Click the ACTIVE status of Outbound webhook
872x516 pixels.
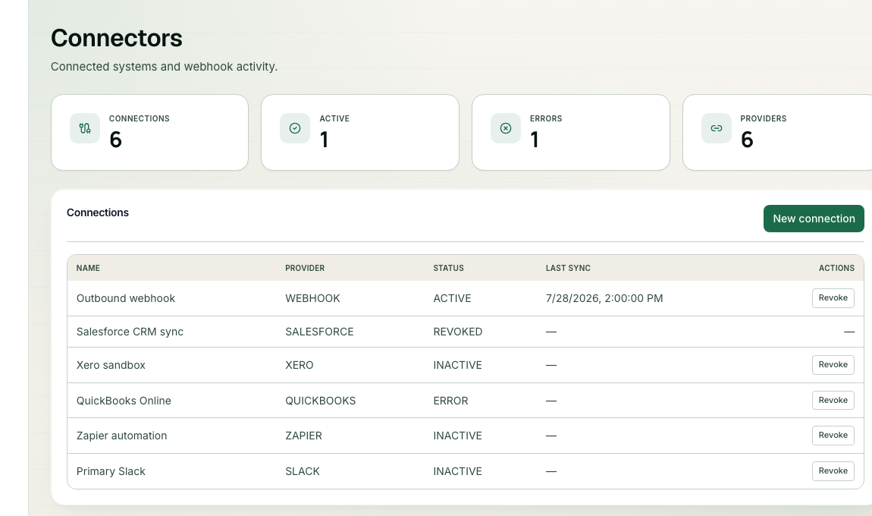click(x=452, y=298)
